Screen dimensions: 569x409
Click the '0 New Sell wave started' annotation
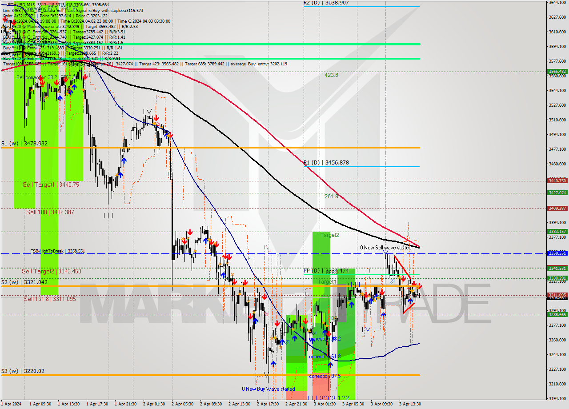(x=385, y=248)
